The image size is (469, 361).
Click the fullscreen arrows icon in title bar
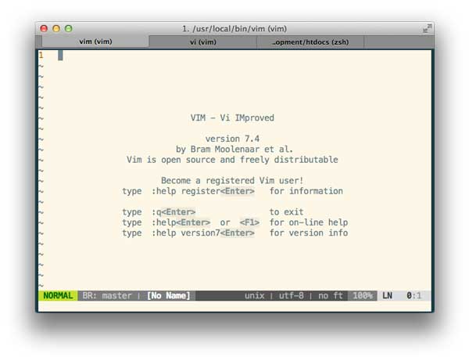pos(427,28)
